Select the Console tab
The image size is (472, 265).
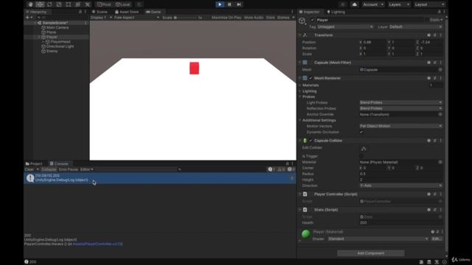click(x=59, y=163)
